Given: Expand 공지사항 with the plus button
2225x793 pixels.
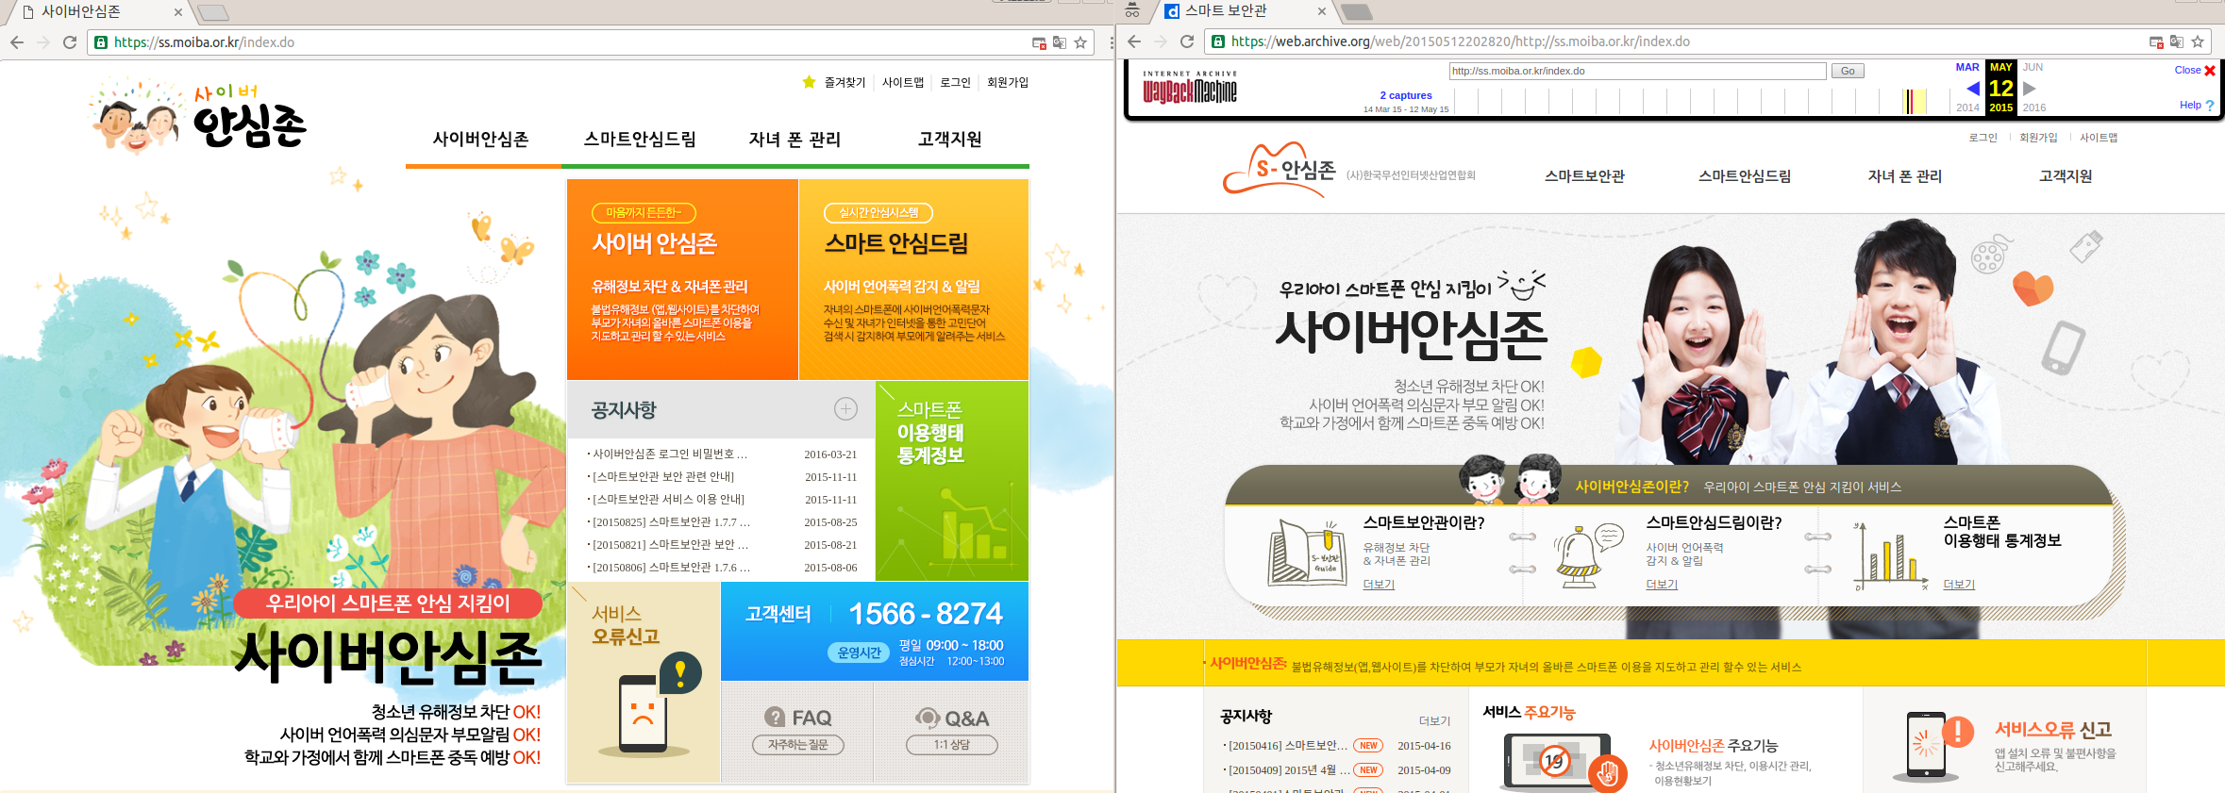Looking at the screenshot, I should (845, 408).
